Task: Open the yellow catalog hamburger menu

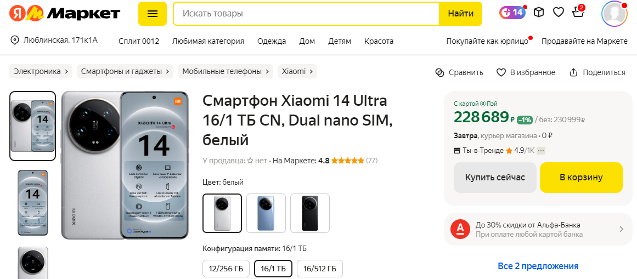Action: [153, 13]
